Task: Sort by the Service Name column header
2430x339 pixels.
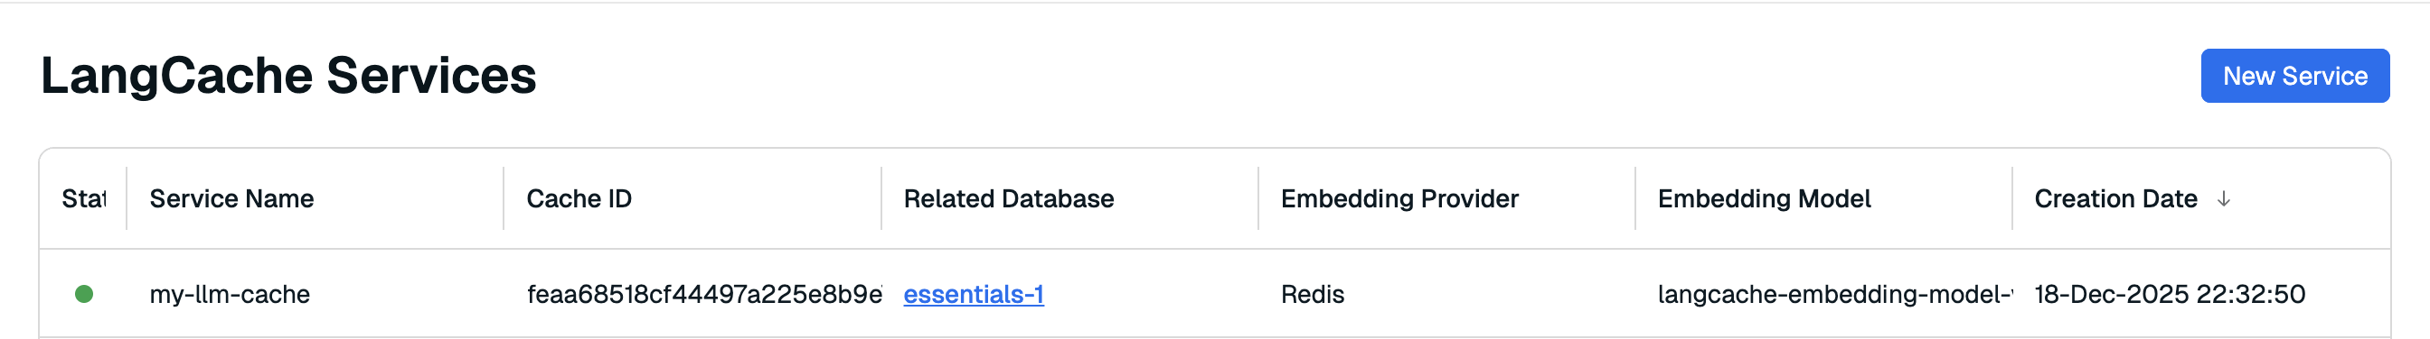Action: (231, 198)
